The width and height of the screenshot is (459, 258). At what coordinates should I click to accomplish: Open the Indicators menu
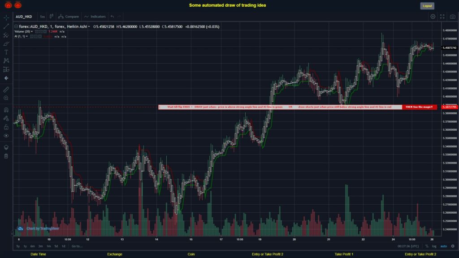pos(95,17)
